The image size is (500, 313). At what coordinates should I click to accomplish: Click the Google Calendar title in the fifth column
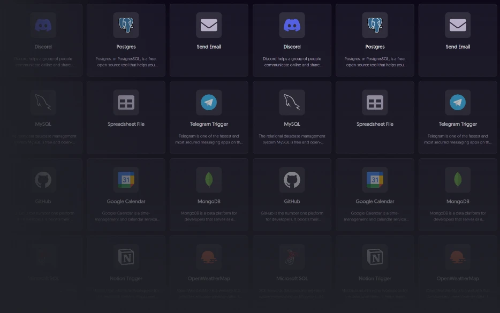coord(375,202)
